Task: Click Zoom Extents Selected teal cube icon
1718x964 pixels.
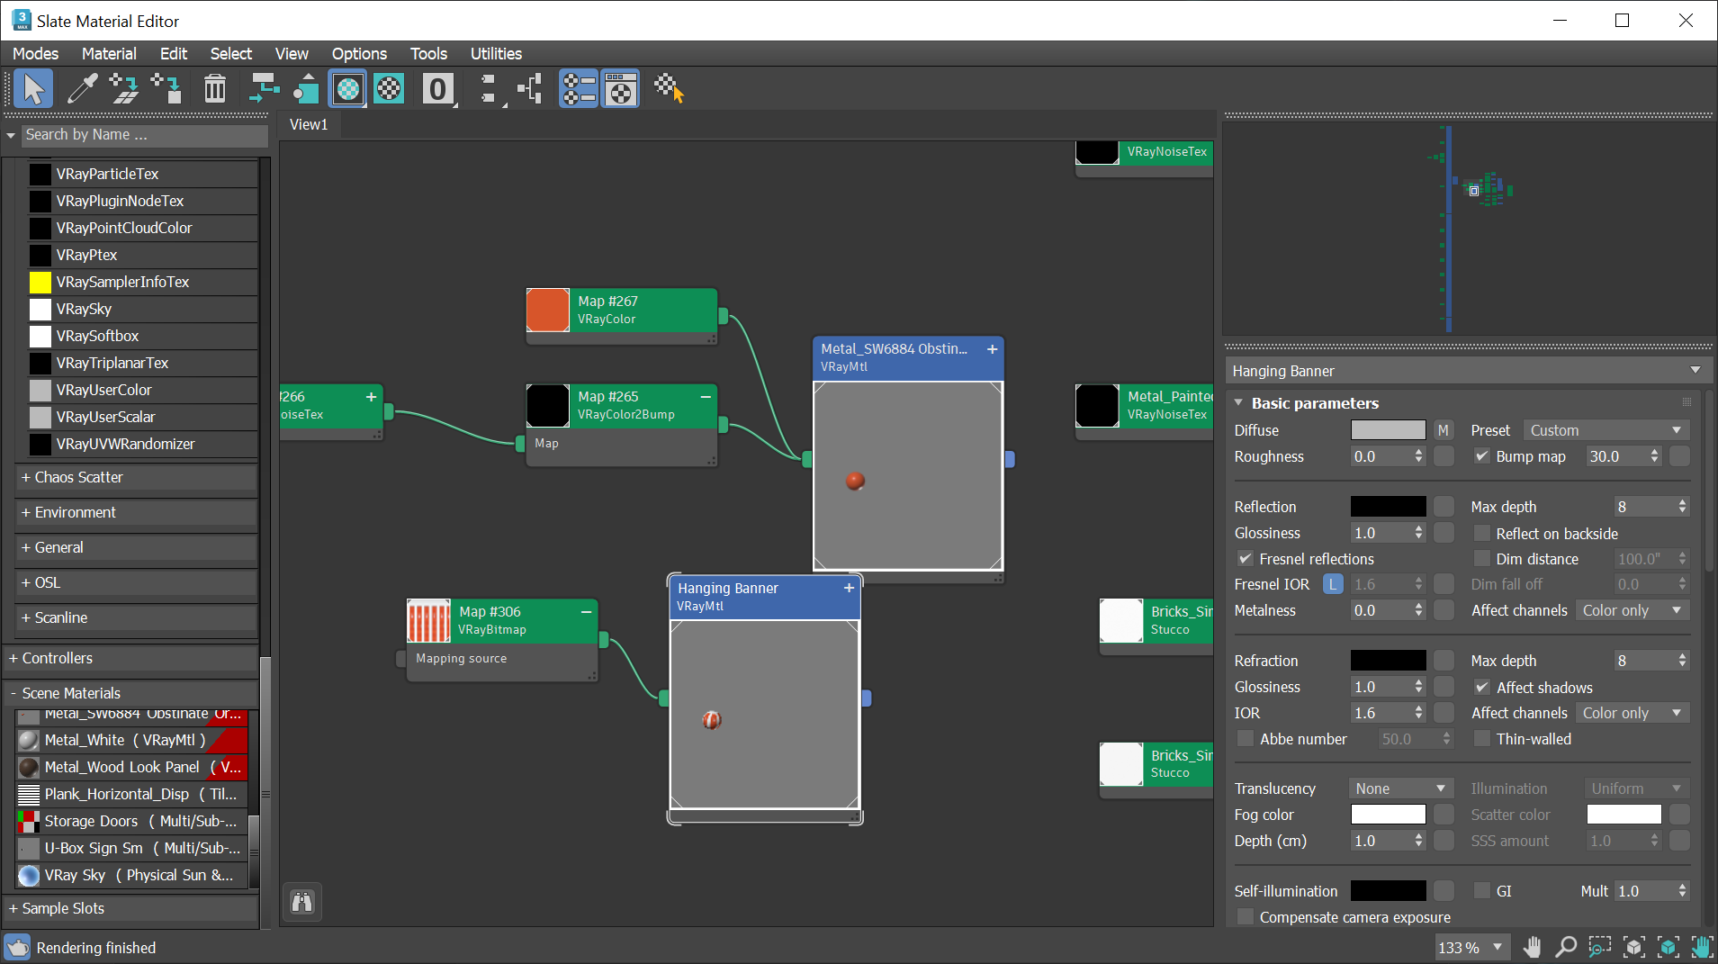Action: 1668,947
